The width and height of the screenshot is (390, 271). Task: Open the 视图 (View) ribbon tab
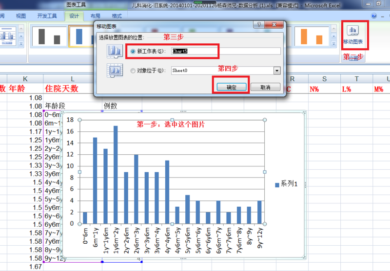[21, 16]
